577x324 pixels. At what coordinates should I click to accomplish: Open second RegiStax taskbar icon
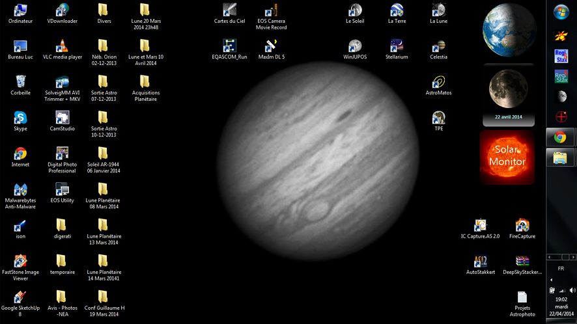[x=561, y=77]
